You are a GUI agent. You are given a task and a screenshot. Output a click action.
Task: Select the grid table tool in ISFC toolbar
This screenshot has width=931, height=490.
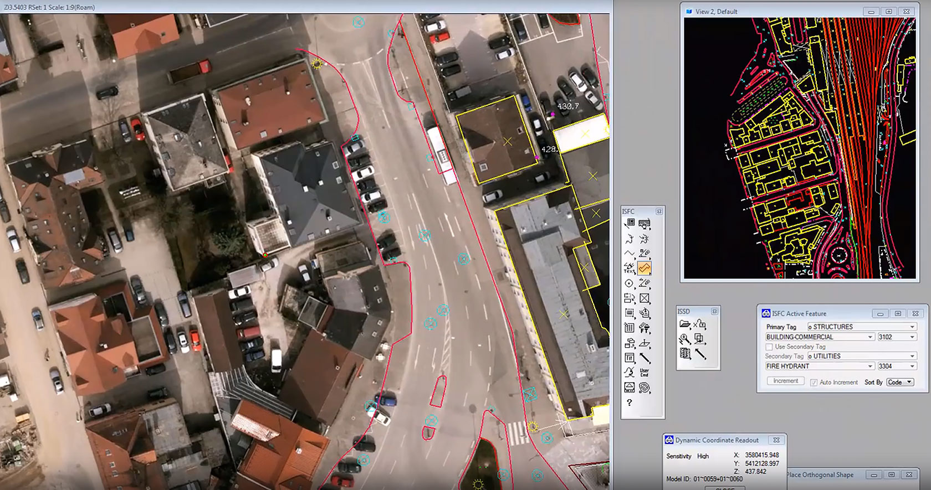(630, 224)
